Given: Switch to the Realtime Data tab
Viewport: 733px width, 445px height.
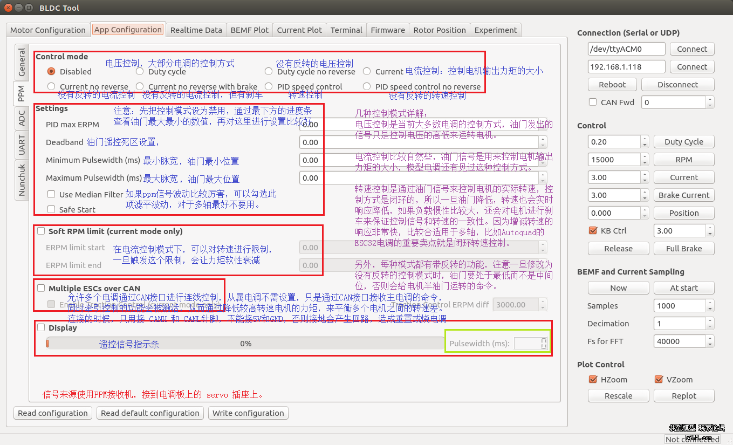Looking at the screenshot, I should [x=196, y=30].
